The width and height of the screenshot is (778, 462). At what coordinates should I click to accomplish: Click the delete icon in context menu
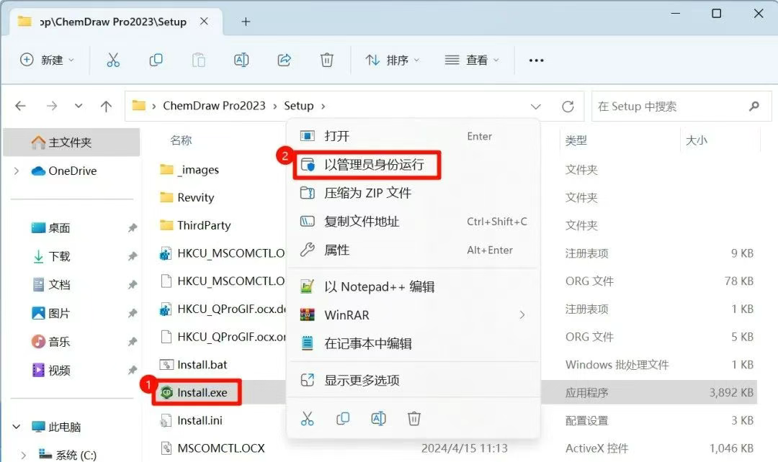[x=413, y=418]
